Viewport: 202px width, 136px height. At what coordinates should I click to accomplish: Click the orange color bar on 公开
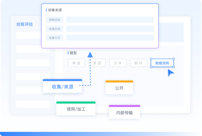point(119,81)
